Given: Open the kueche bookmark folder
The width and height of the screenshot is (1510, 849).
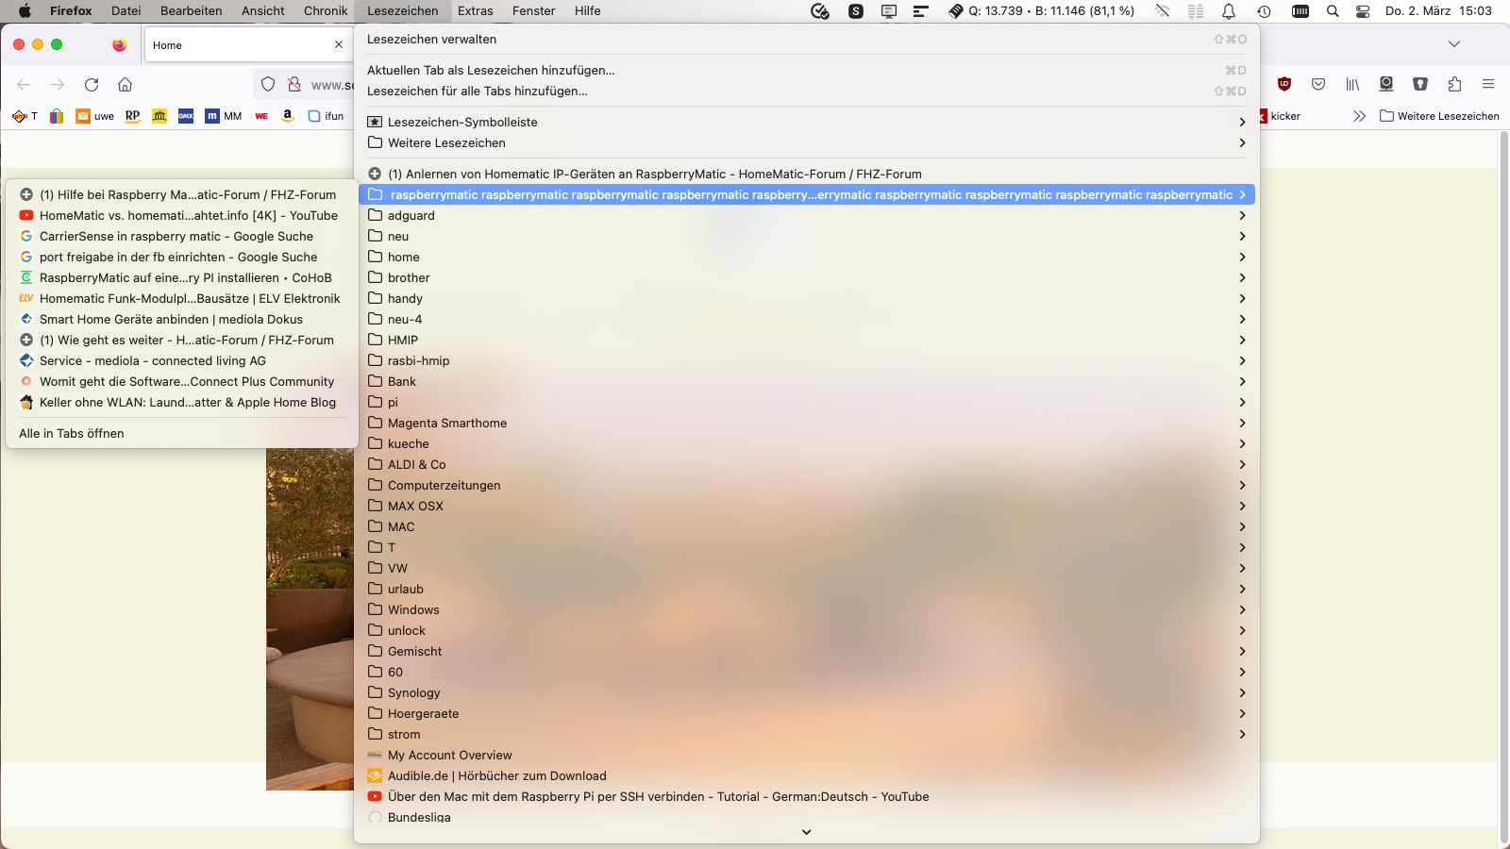Looking at the screenshot, I should point(807,443).
